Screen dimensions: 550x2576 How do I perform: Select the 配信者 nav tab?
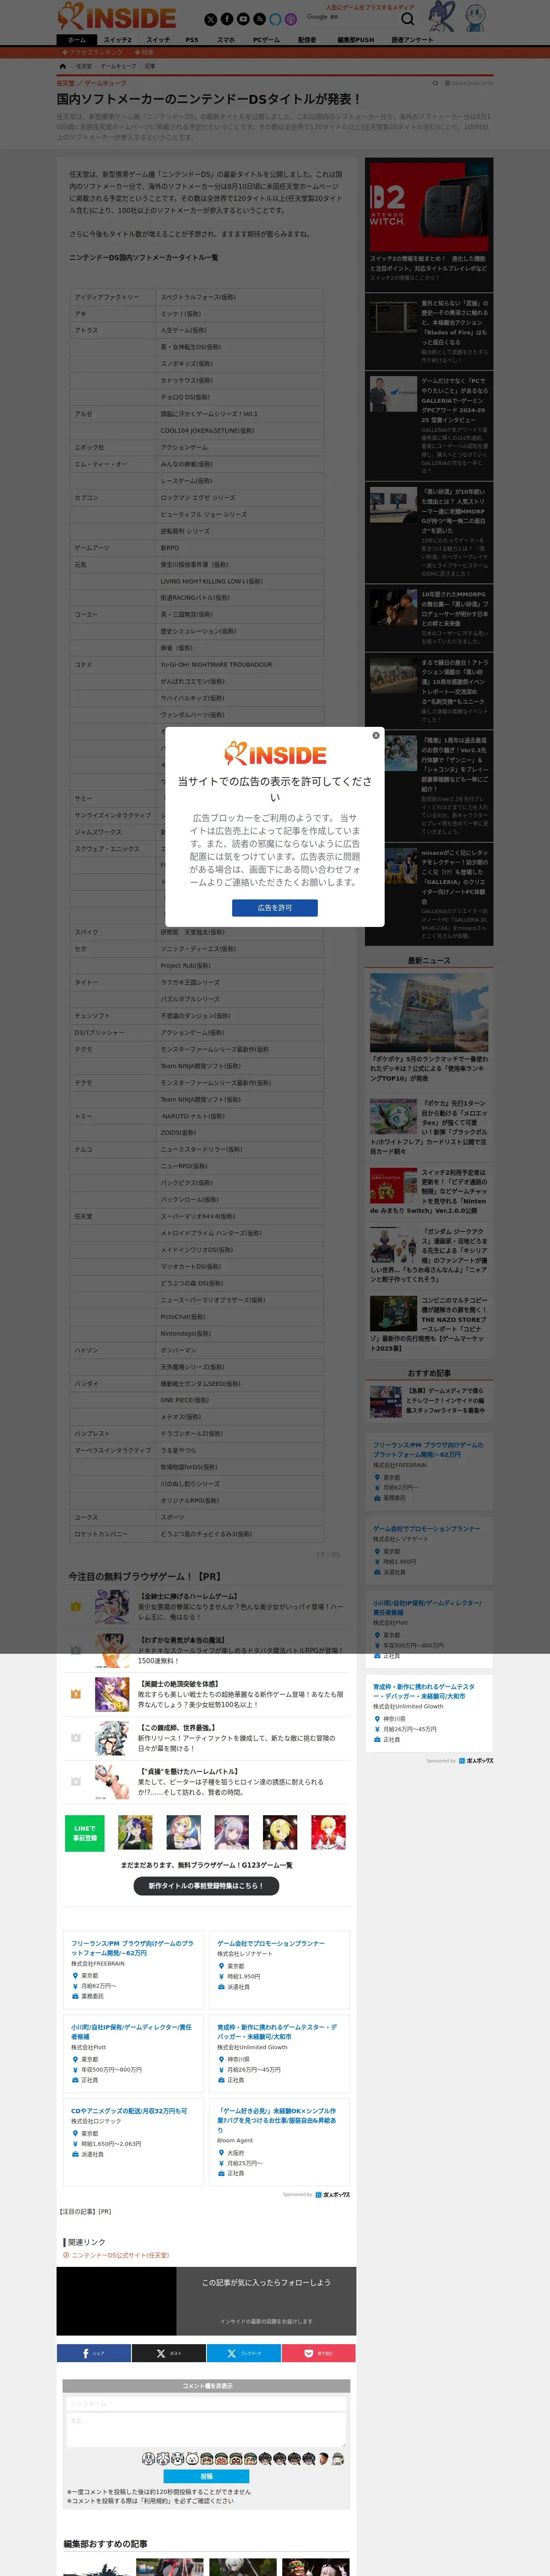click(x=308, y=40)
